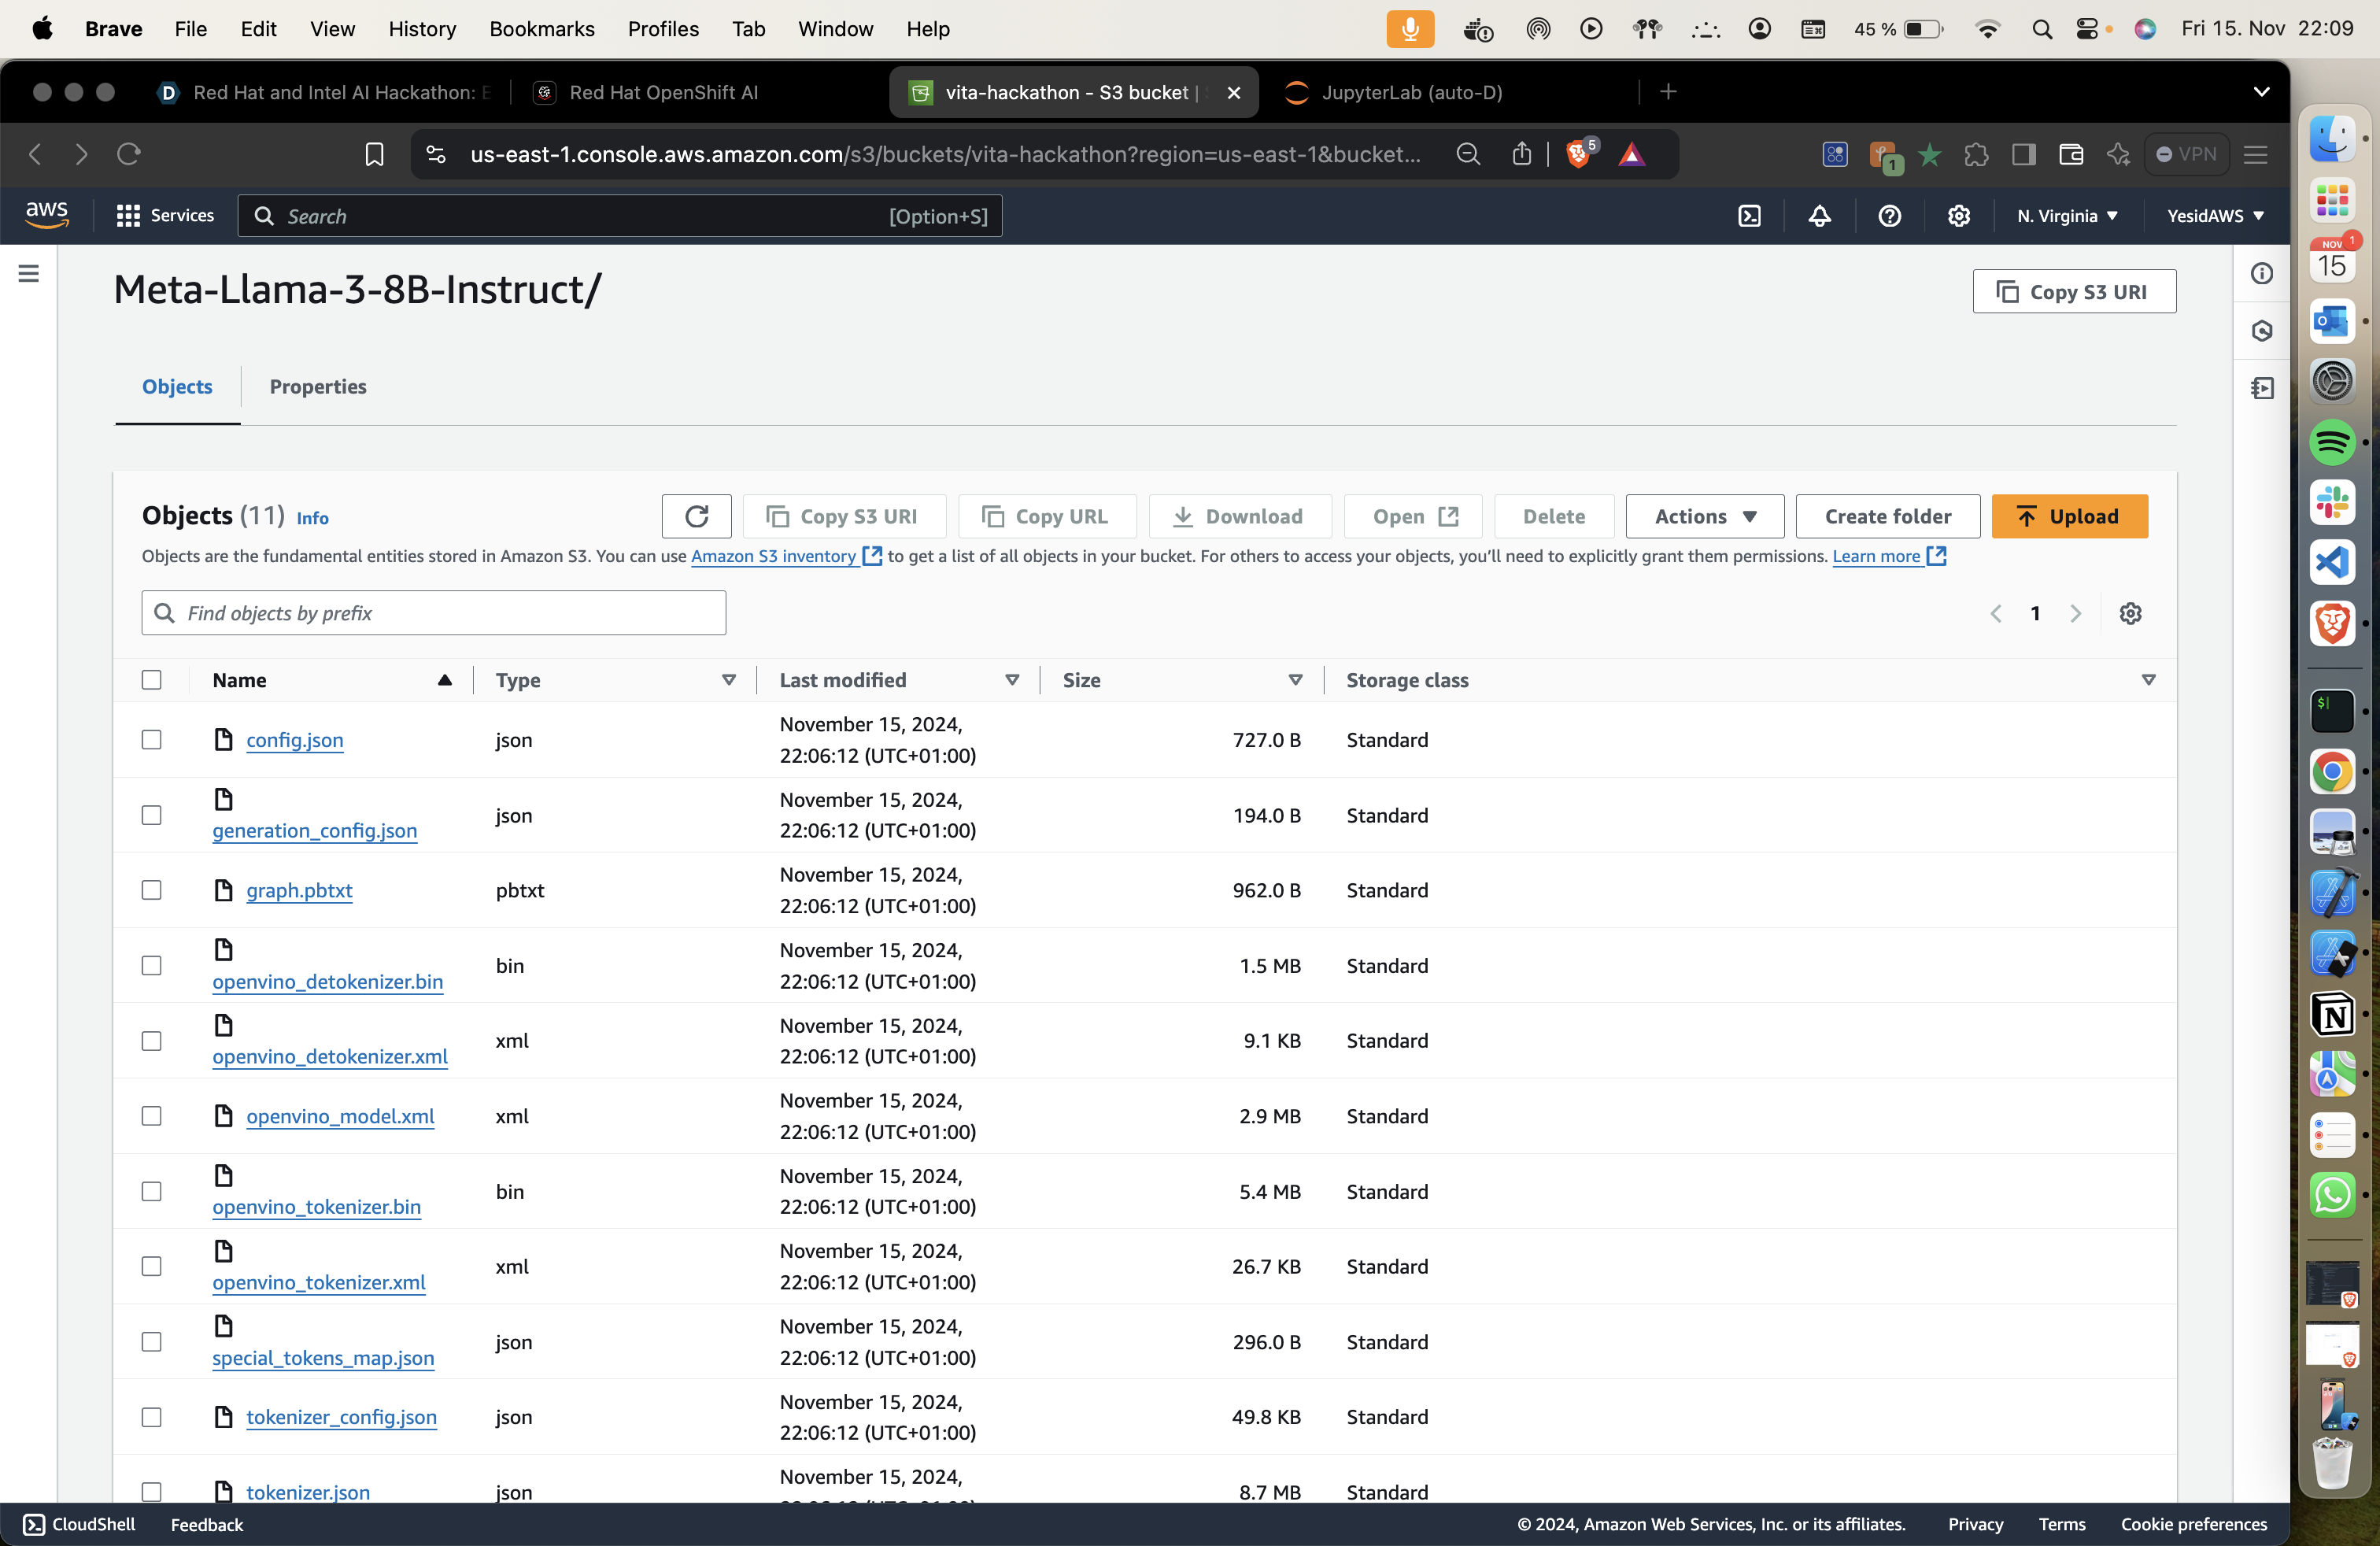Click the Find objects by prefix field

(x=434, y=613)
